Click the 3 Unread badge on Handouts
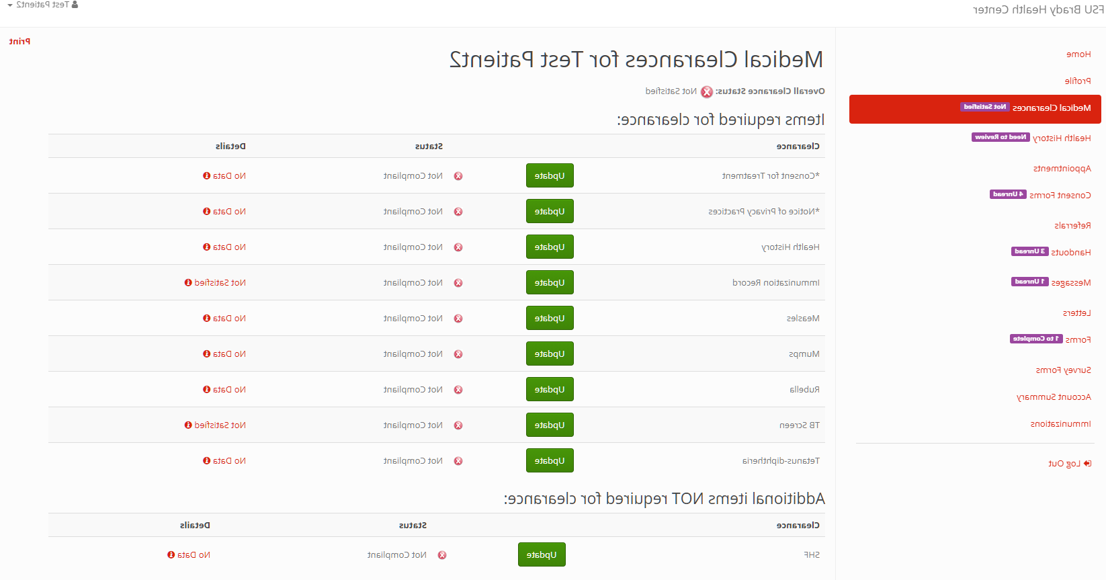 pos(1029,251)
